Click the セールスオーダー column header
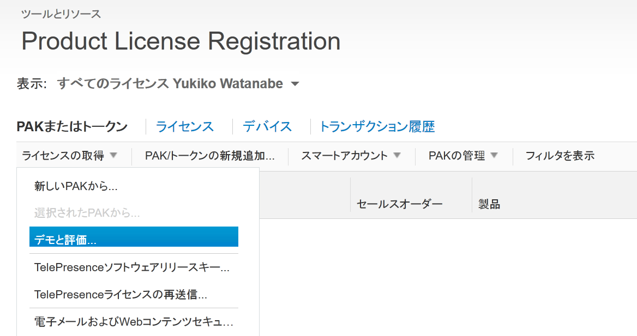 [399, 204]
